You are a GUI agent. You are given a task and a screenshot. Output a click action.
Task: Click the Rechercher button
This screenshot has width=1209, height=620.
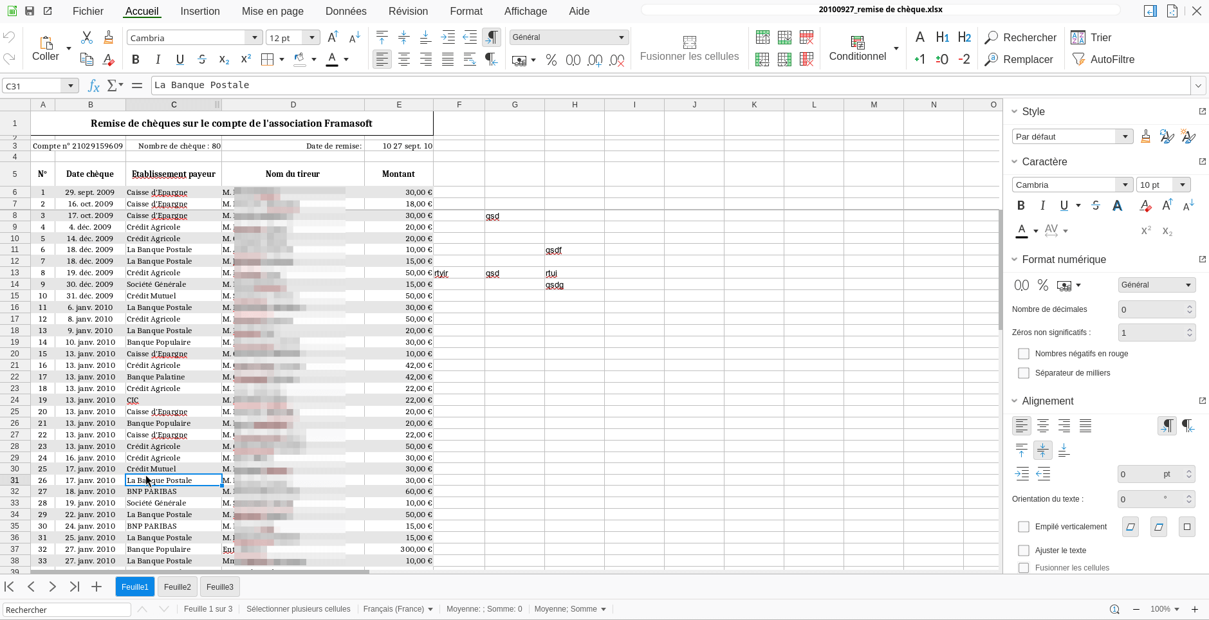point(1020,37)
